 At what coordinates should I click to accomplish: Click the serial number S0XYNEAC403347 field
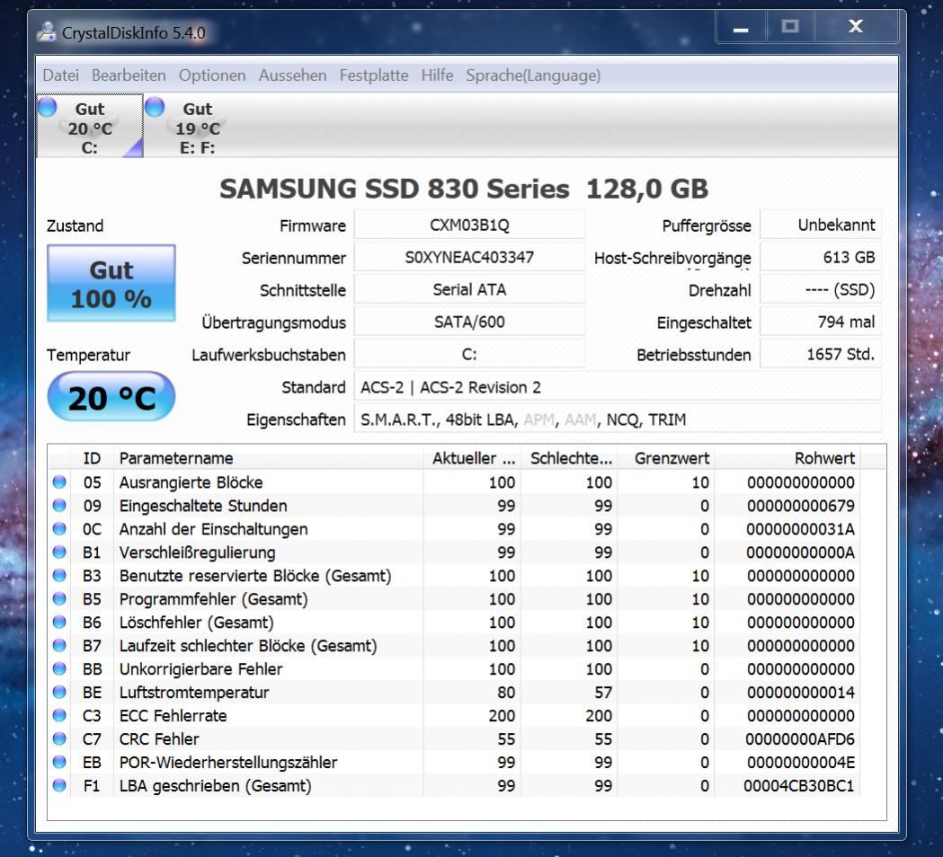tap(469, 257)
